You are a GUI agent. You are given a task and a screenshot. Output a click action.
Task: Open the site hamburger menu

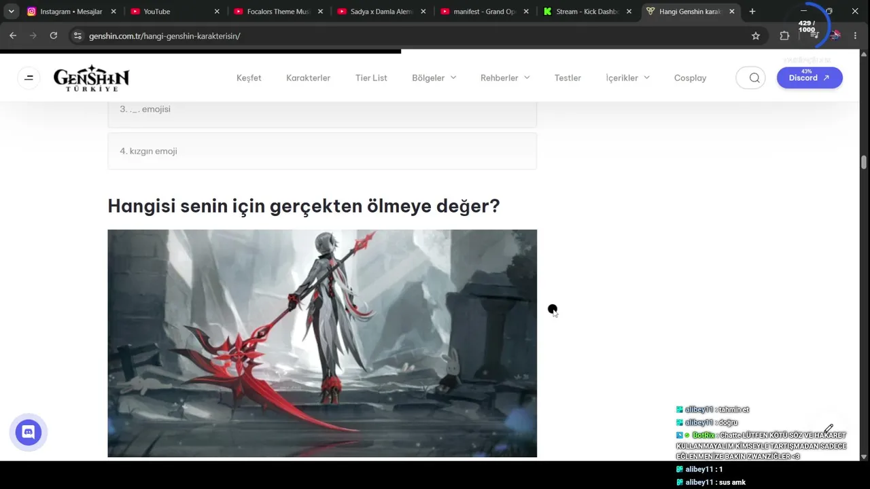pyautogui.click(x=29, y=78)
